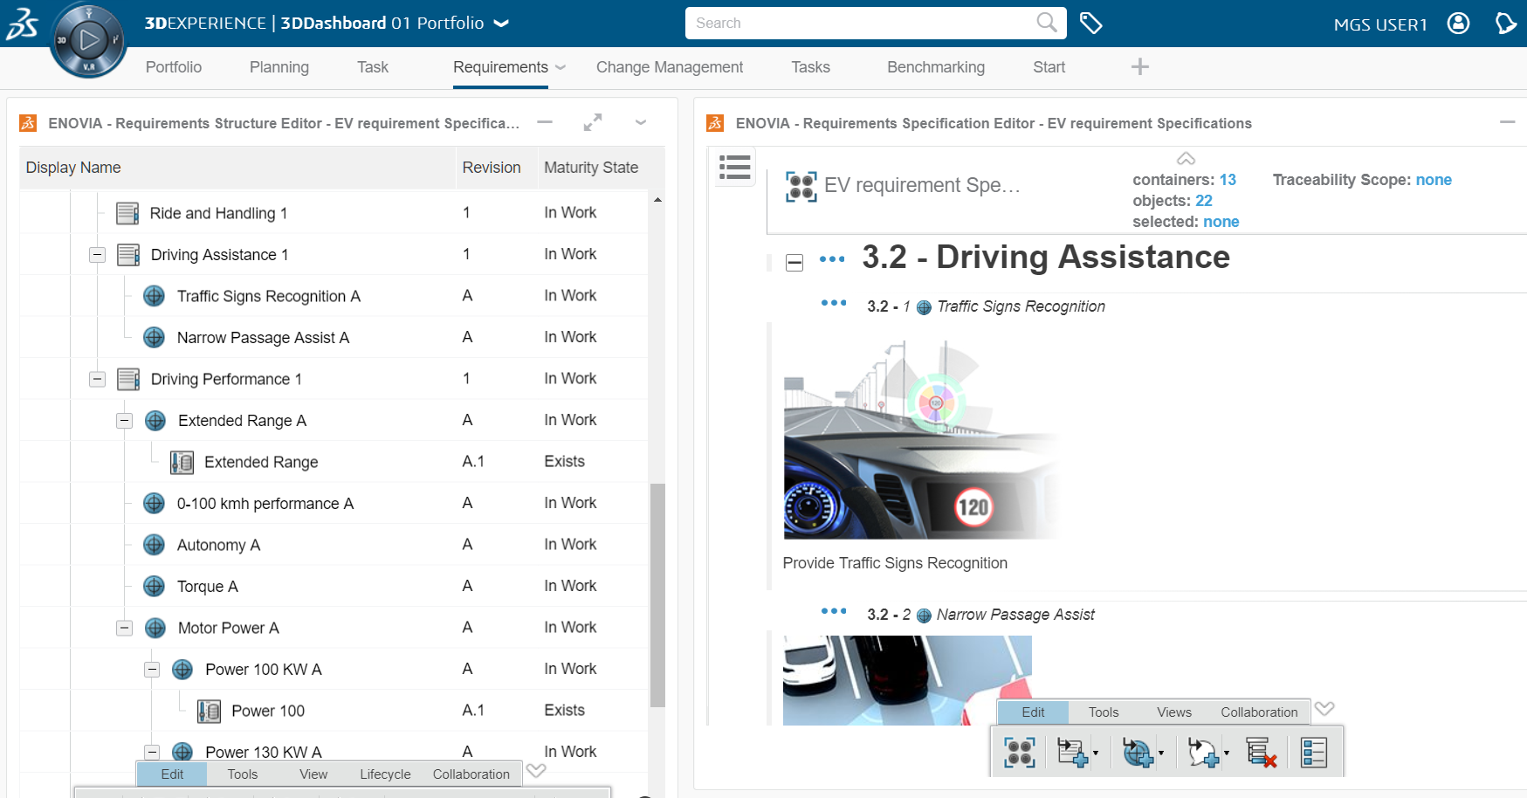Viewport: 1527px width, 798px height.
Task: Open the tag search icon
Action: (1090, 23)
